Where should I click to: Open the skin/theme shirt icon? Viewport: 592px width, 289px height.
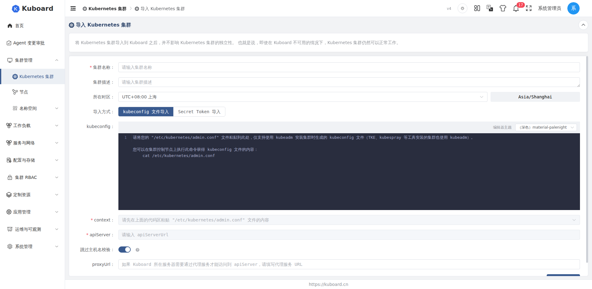(503, 8)
